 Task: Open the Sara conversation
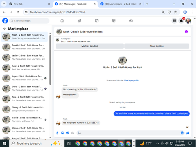pos(24,99)
